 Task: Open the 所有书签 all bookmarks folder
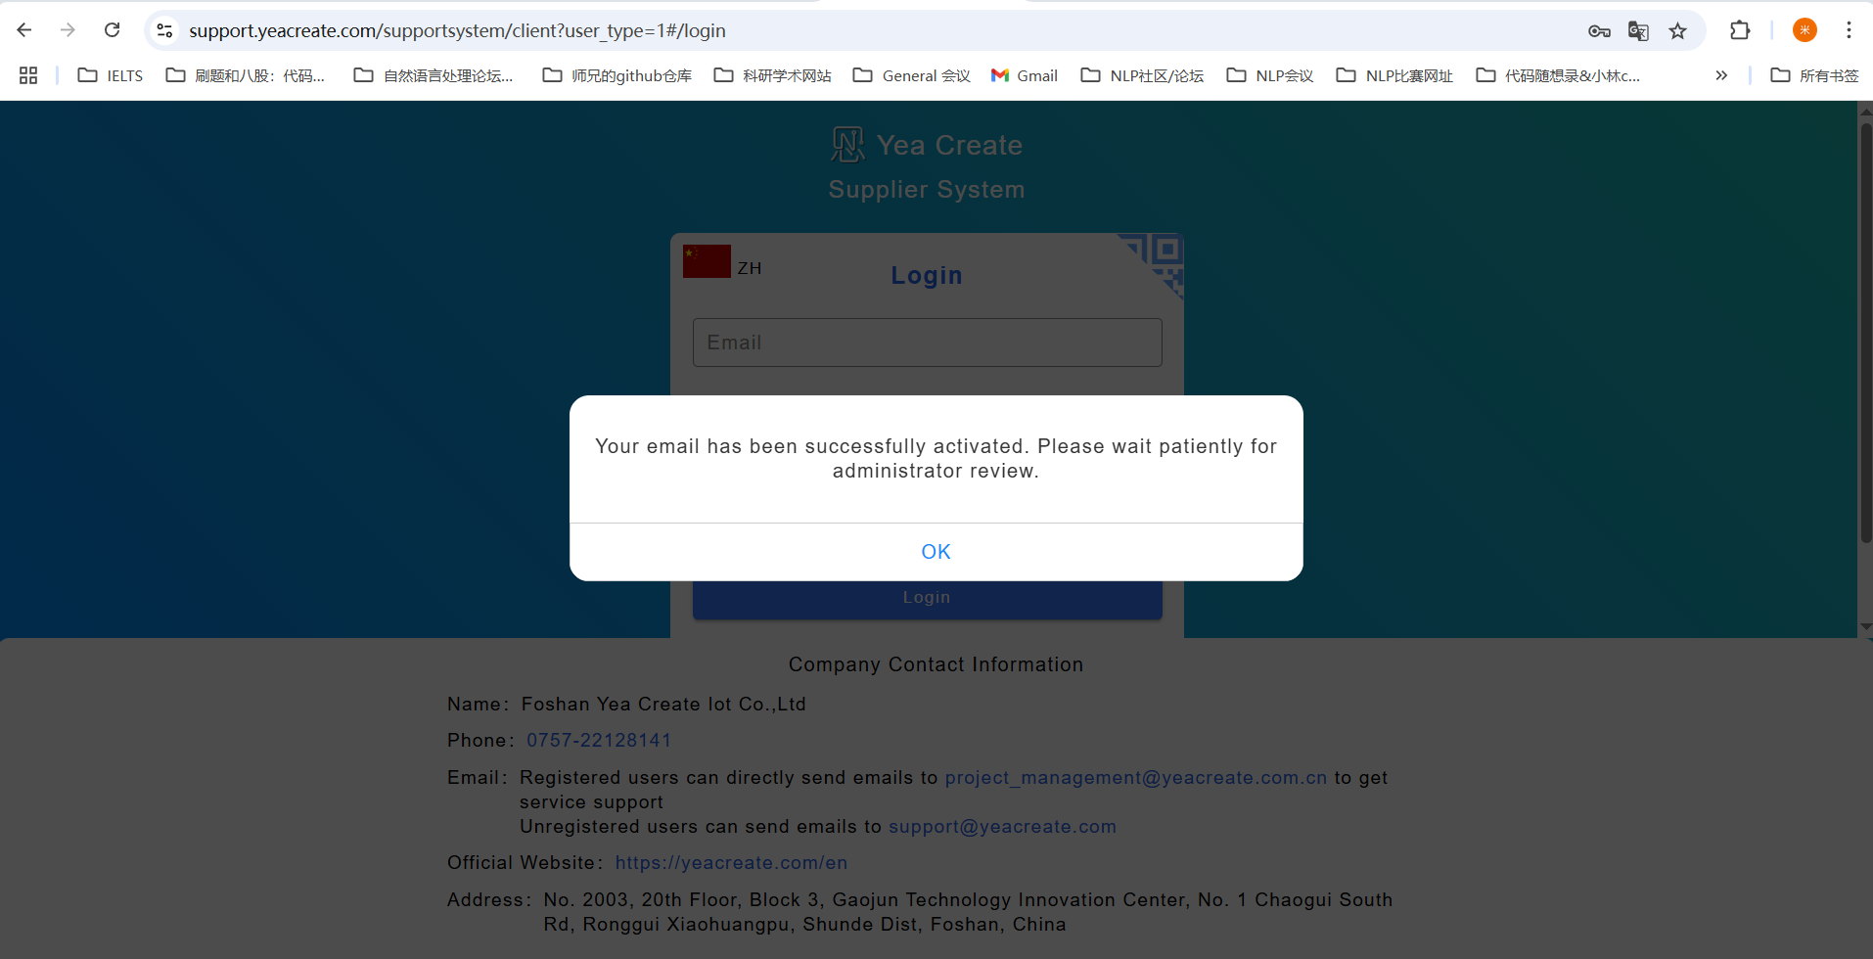(x=1815, y=75)
